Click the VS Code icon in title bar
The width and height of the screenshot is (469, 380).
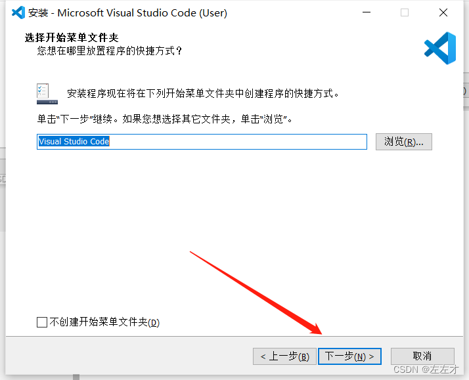[18, 12]
